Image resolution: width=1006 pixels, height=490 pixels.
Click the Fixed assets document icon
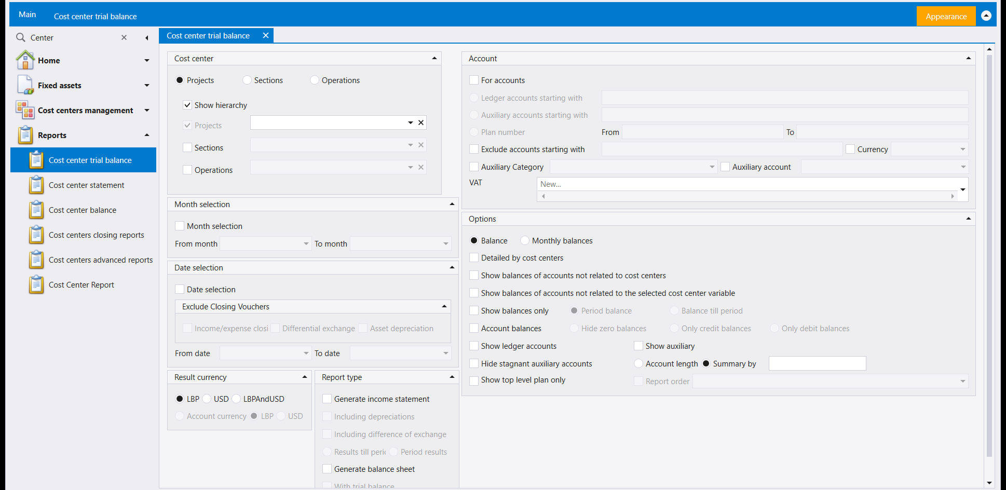pos(25,85)
